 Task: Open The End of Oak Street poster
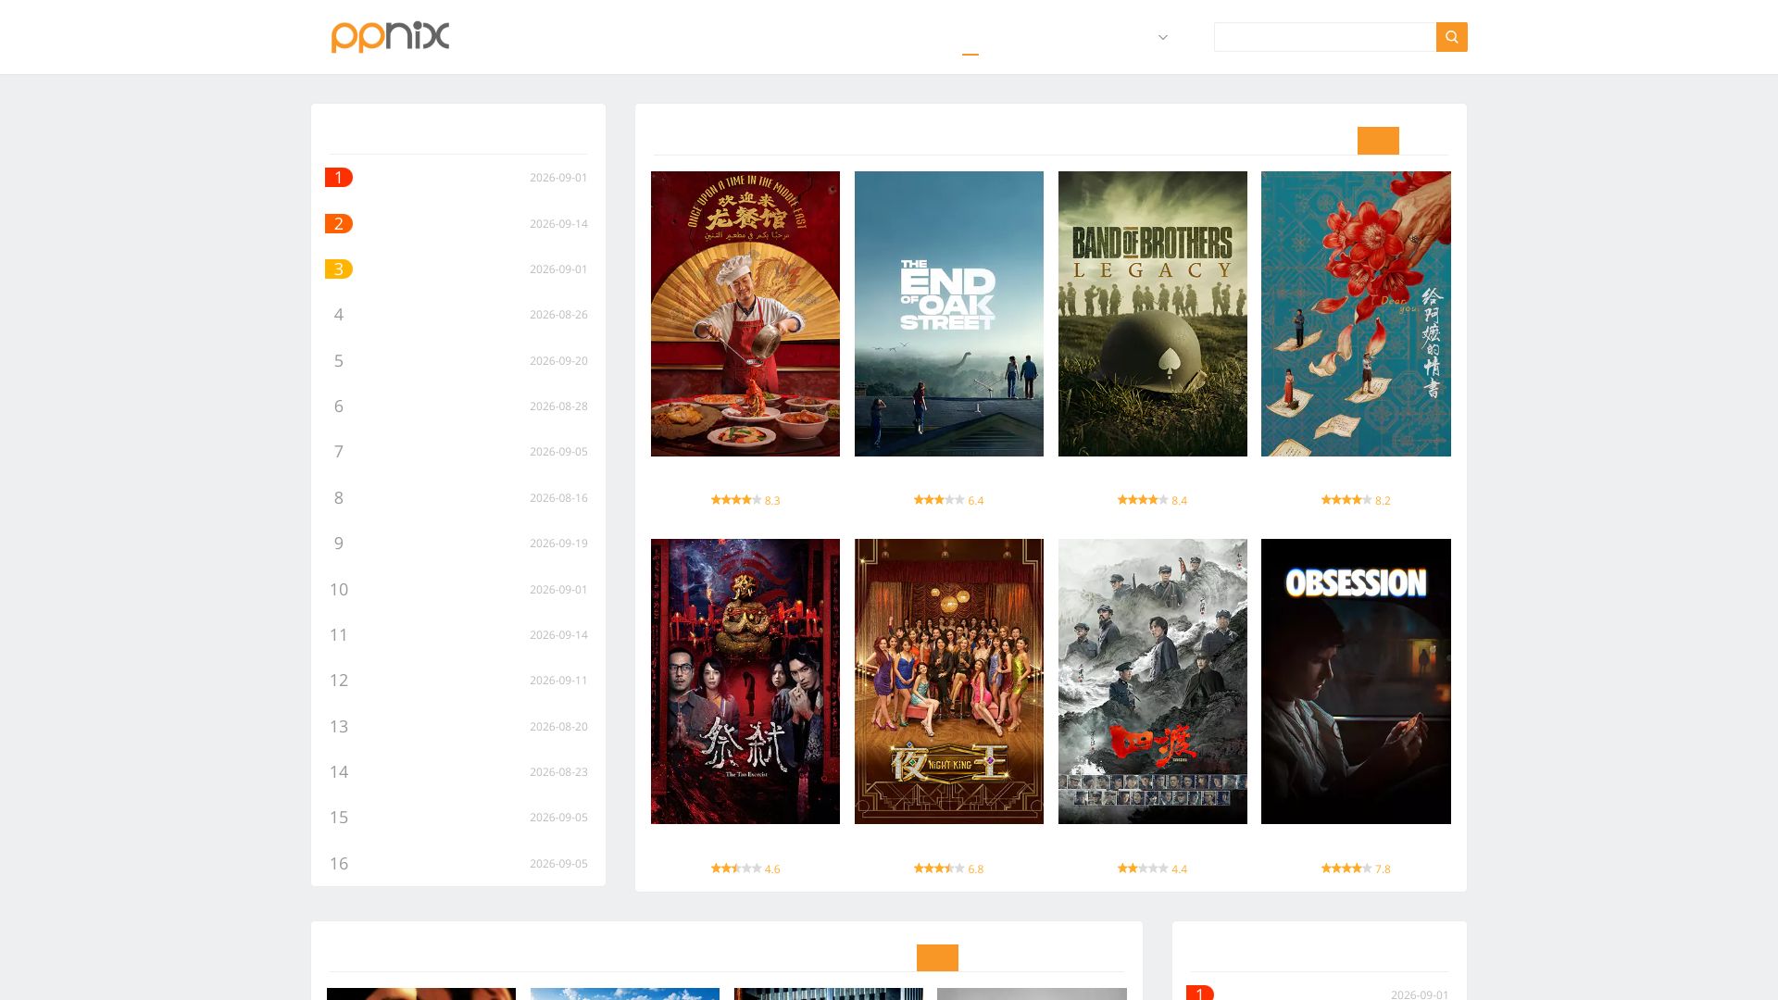point(949,314)
